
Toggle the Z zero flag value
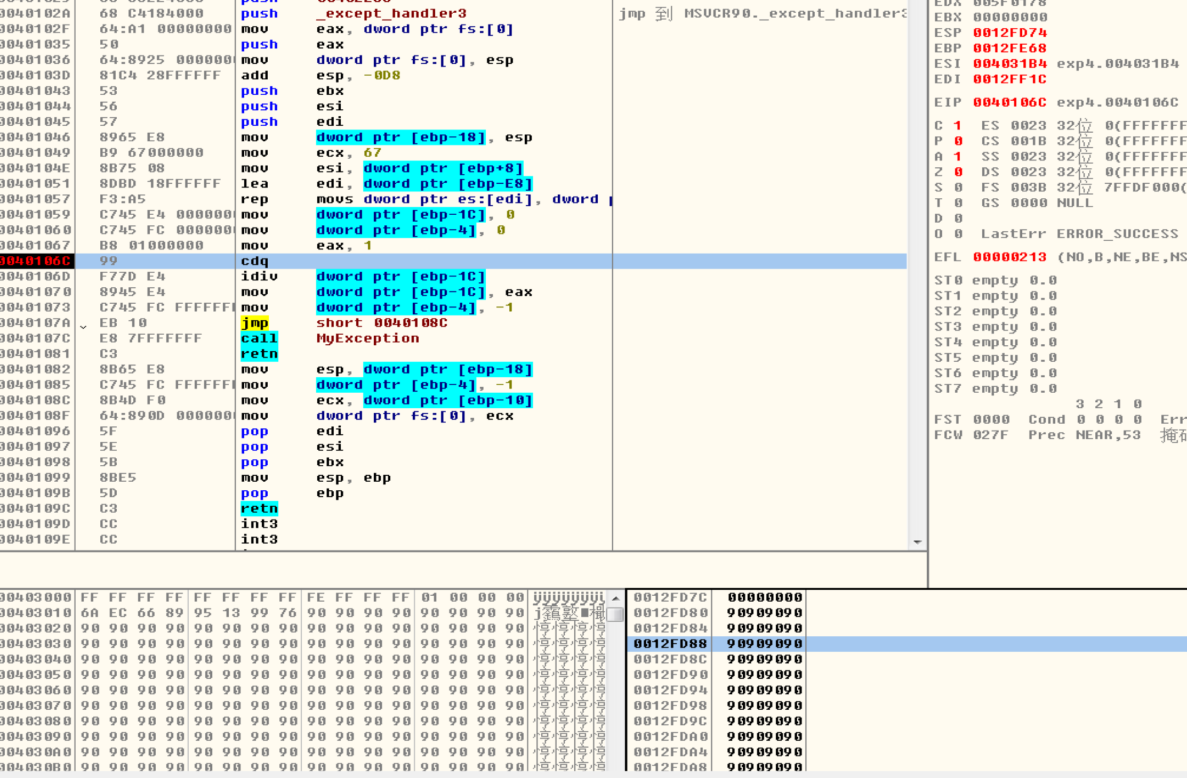(x=958, y=172)
